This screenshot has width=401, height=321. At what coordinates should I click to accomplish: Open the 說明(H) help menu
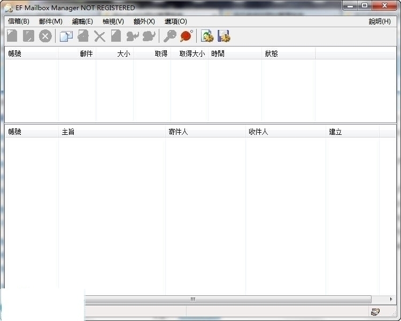click(x=380, y=21)
